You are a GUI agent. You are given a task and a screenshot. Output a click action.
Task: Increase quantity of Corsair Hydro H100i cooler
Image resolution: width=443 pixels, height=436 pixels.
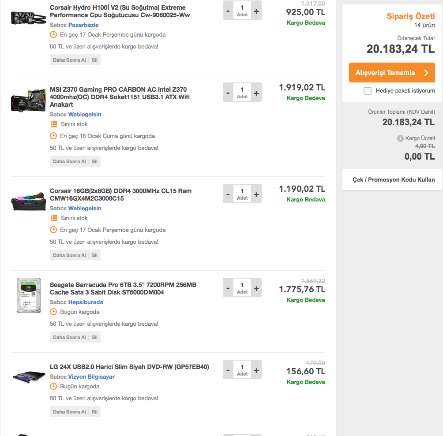click(256, 10)
